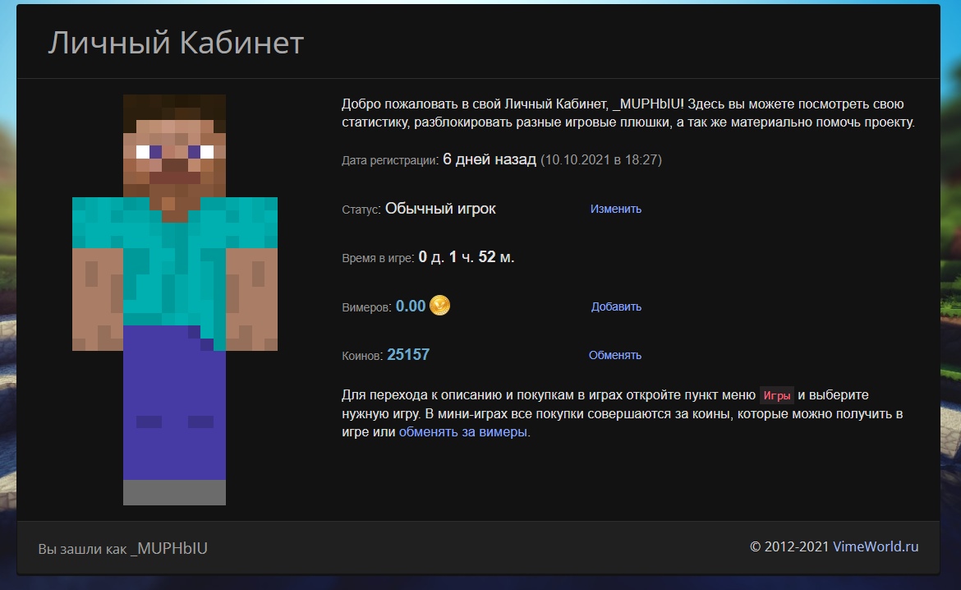This screenshot has width=961, height=590.
Task: Click the Обычный игрок status value
Action: tap(440, 209)
